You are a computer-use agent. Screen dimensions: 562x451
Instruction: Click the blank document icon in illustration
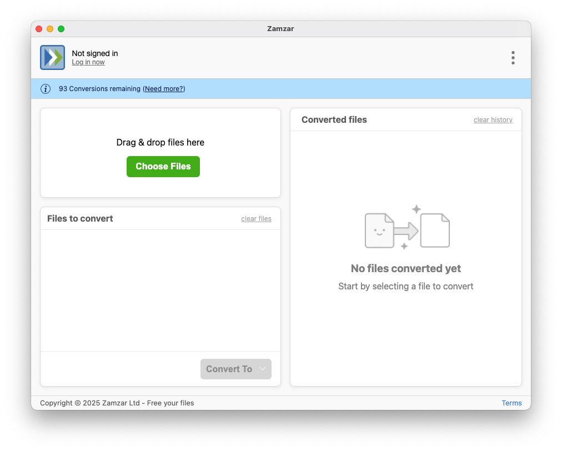click(x=435, y=230)
